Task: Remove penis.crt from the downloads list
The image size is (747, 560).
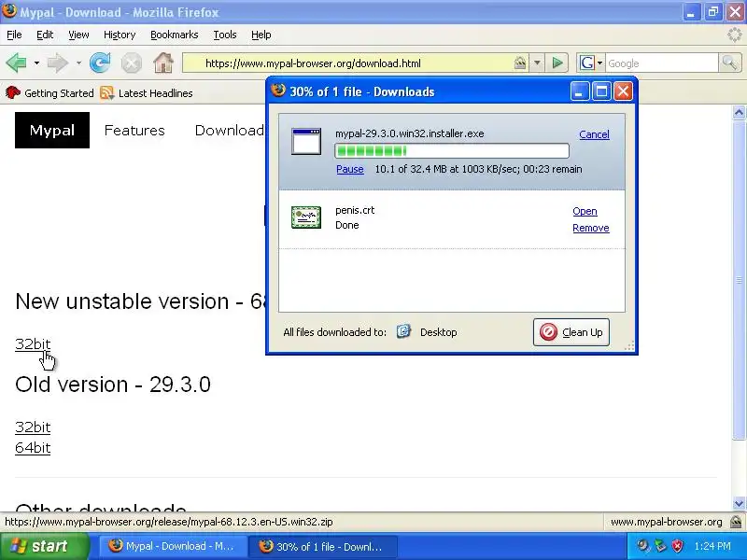Action: tap(591, 228)
